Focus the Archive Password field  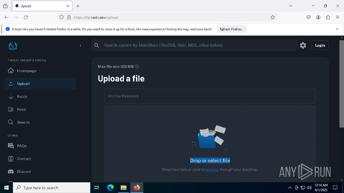click(x=210, y=96)
